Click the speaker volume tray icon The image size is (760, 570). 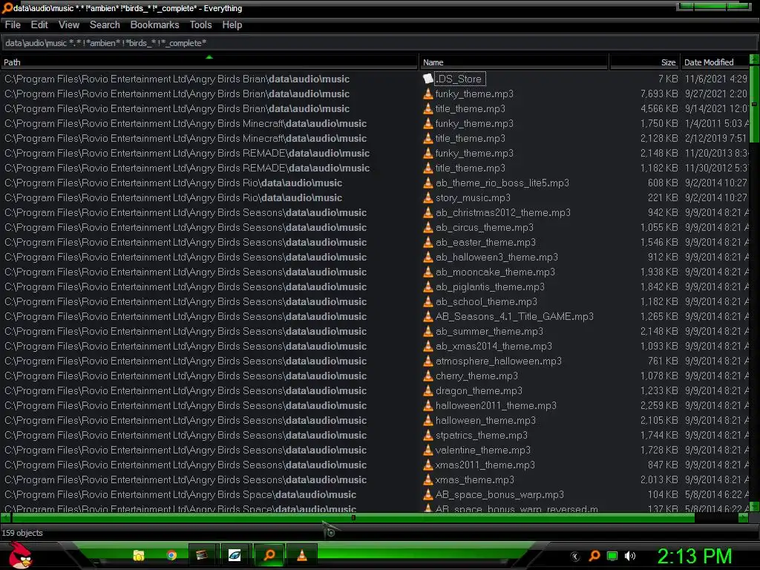(x=630, y=556)
